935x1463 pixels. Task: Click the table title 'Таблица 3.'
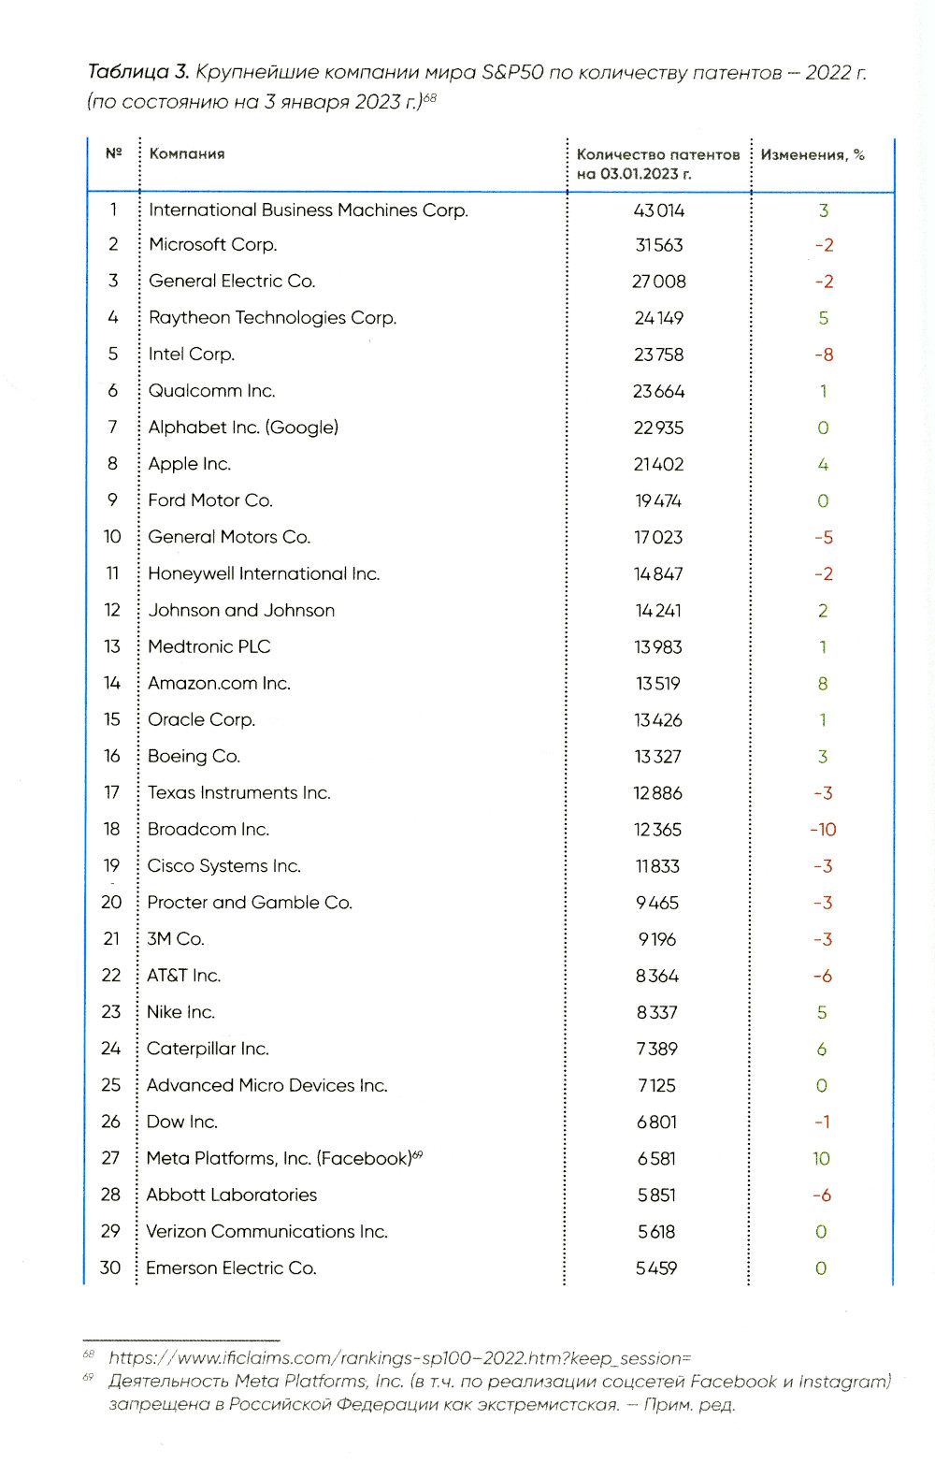(137, 72)
